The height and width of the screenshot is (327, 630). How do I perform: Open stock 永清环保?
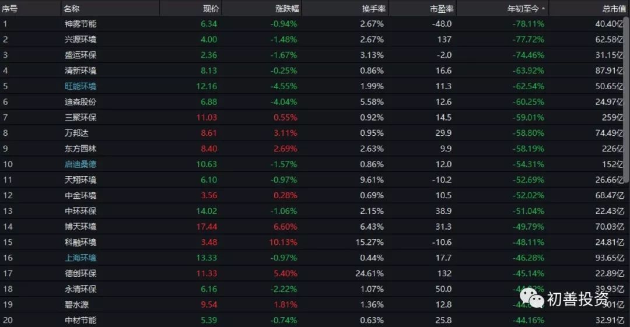pyautogui.click(x=80, y=289)
